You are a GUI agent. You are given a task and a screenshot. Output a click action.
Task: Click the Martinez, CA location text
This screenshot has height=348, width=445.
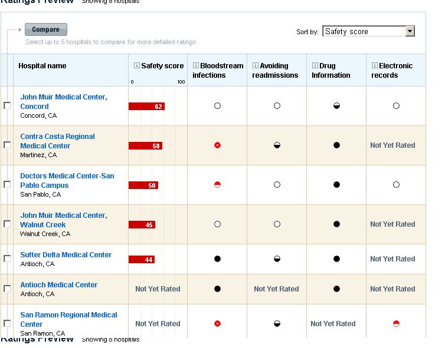tap(38, 155)
